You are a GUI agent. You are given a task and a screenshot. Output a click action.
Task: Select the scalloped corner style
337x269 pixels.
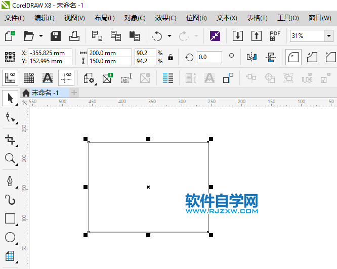(312, 57)
